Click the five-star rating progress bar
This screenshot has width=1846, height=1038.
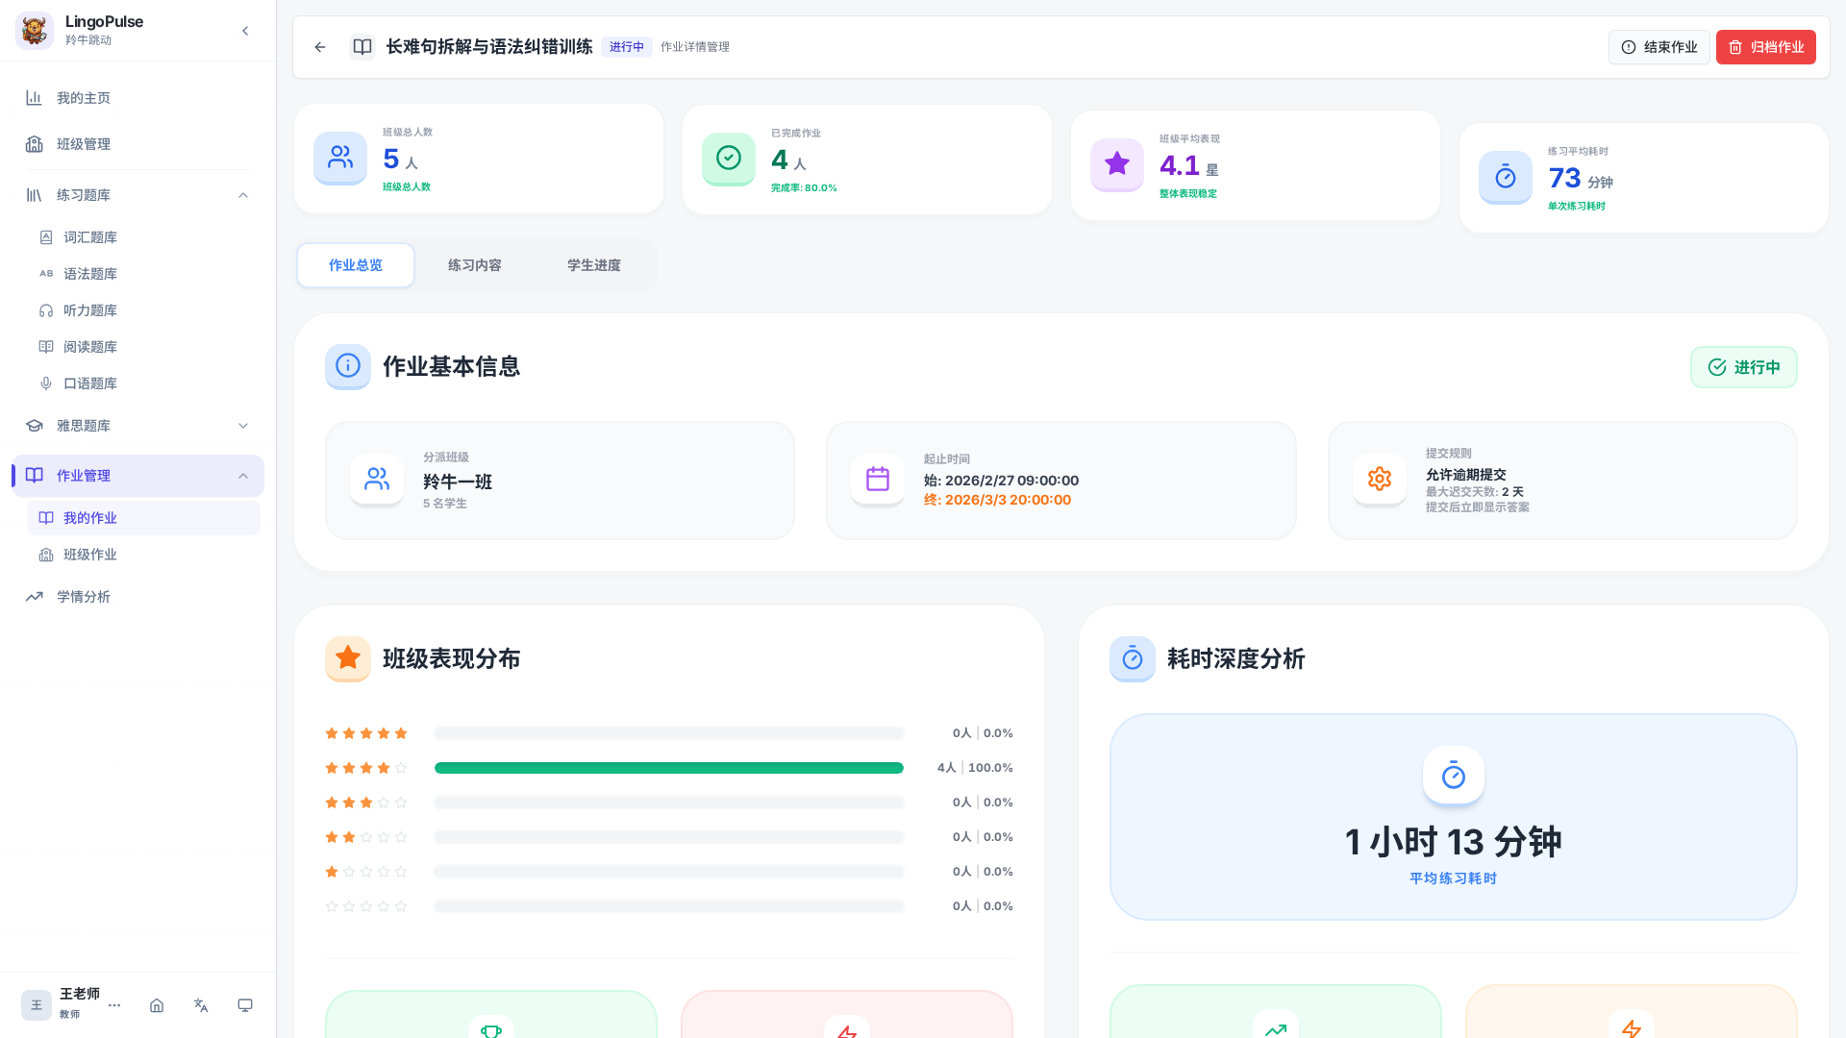tap(669, 733)
